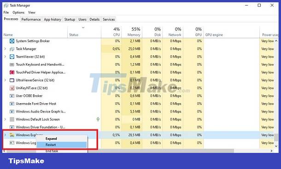Click the Windows Logon process icon
Image resolution: width=281 pixels, height=169 pixels.
point(12,143)
